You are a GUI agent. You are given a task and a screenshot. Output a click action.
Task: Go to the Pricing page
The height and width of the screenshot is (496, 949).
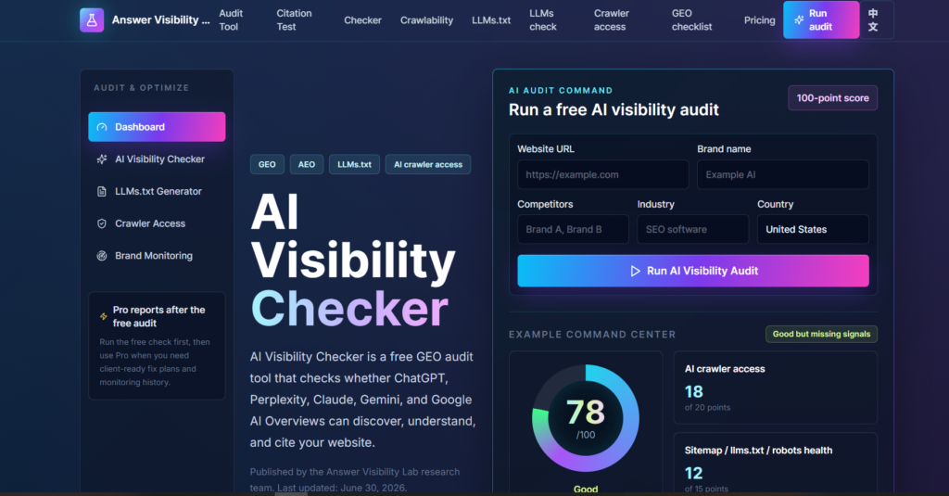tap(760, 20)
